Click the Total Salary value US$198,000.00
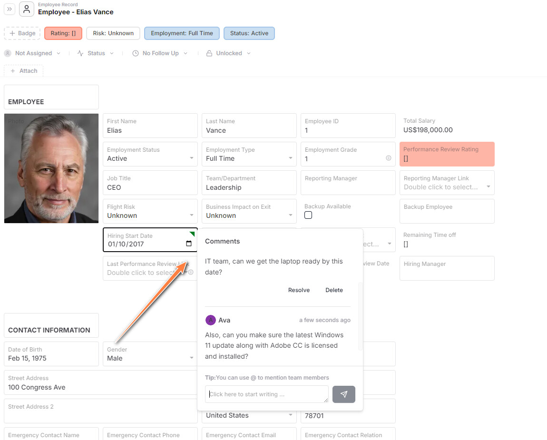 click(x=428, y=130)
